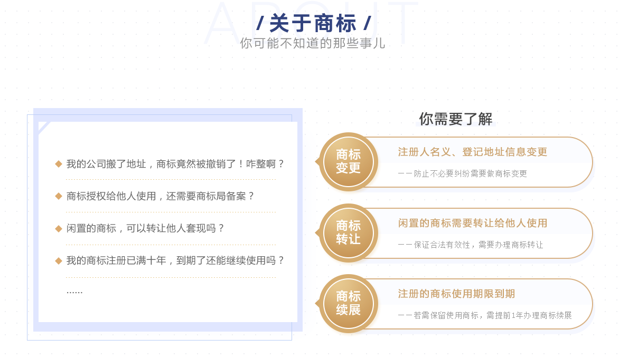The width and height of the screenshot is (619, 359).
Task: Open question about company address move
Action: pos(175,164)
